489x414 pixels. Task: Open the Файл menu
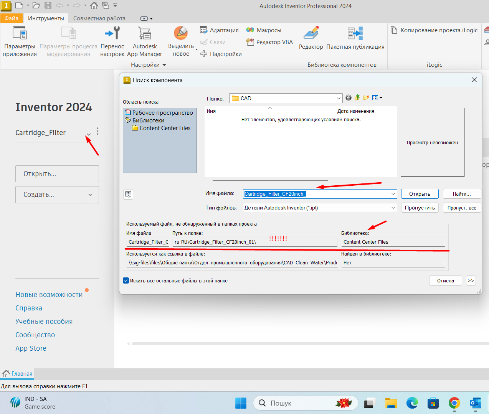coord(12,18)
